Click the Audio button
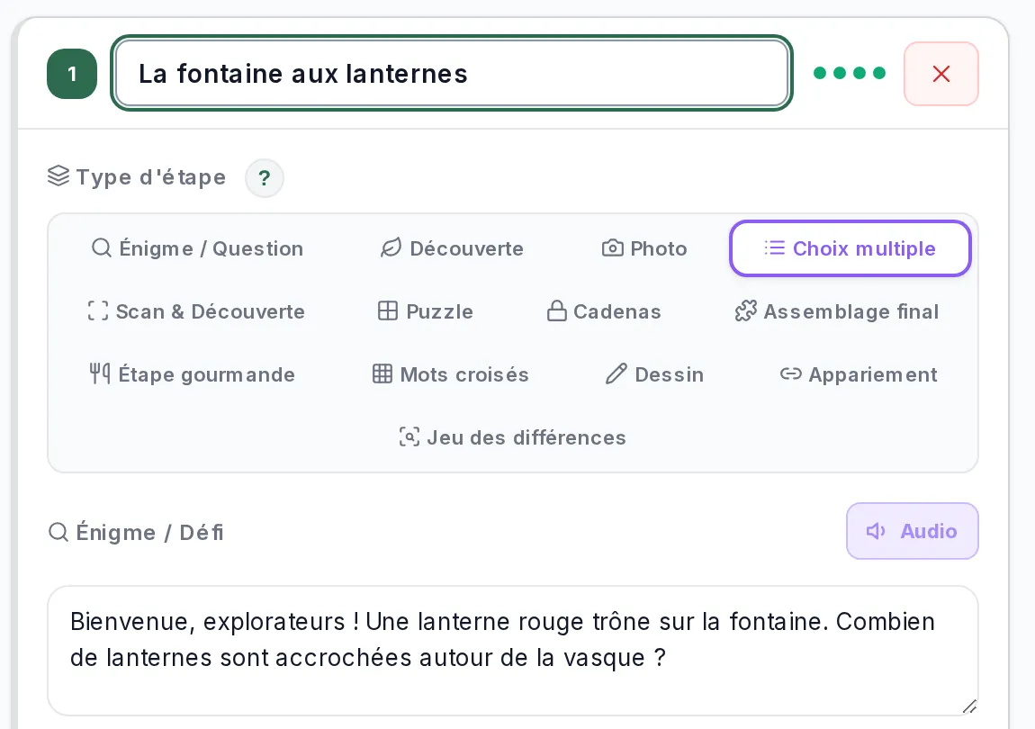Viewport: 1035px width, 729px height. (x=913, y=531)
